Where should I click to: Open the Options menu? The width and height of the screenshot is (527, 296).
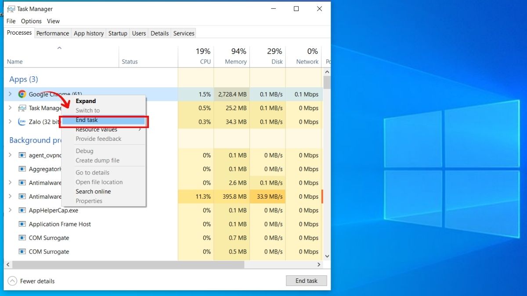(31, 21)
